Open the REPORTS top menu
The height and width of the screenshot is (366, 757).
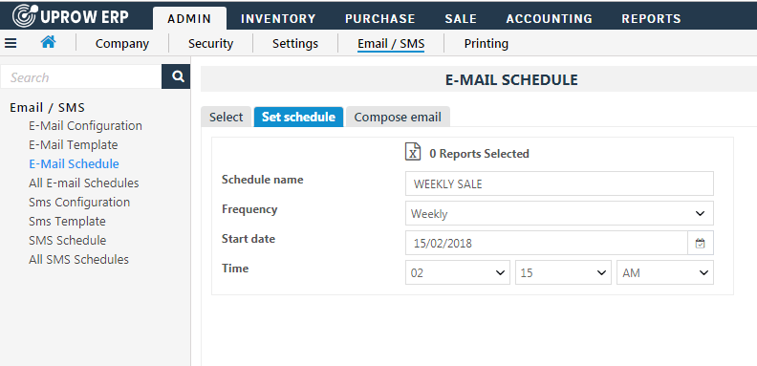pos(651,19)
